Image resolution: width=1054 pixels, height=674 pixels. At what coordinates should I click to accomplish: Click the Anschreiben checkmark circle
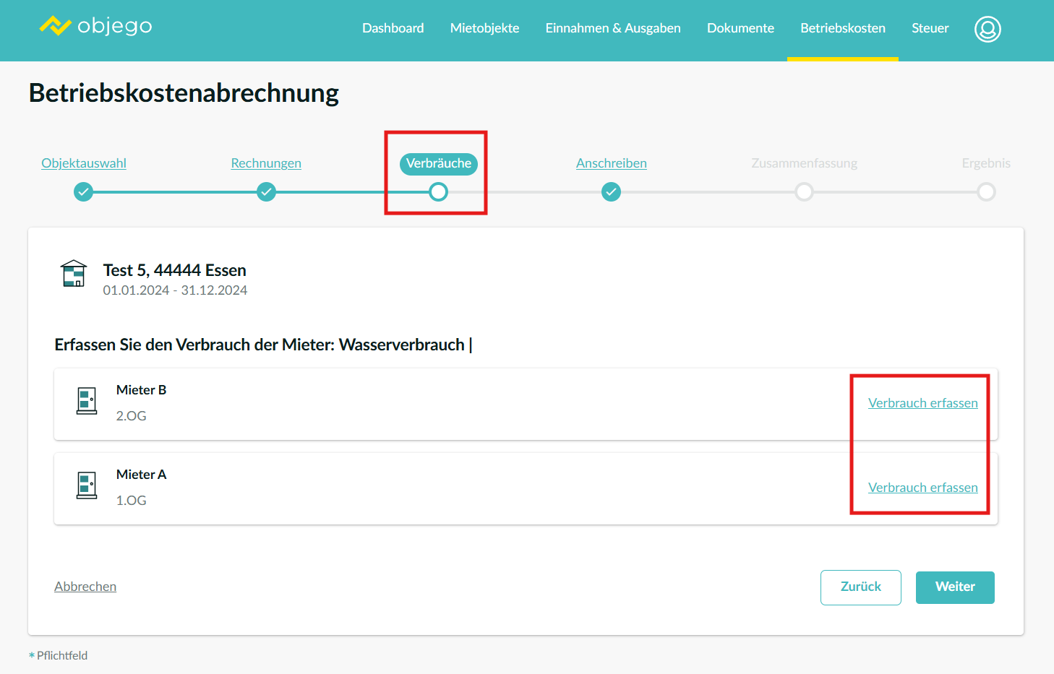[612, 192]
